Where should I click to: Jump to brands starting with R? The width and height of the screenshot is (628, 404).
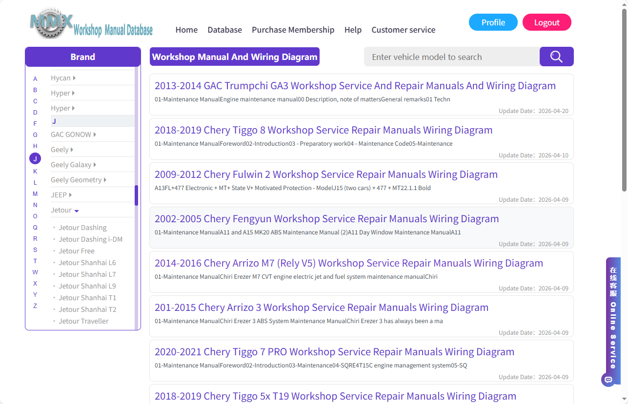[x=35, y=239]
